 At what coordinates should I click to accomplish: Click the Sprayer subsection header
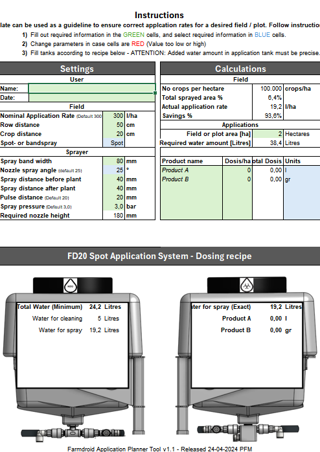click(x=77, y=152)
